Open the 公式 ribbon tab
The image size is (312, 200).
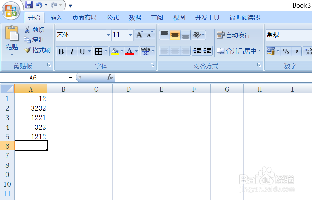pos(112,17)
